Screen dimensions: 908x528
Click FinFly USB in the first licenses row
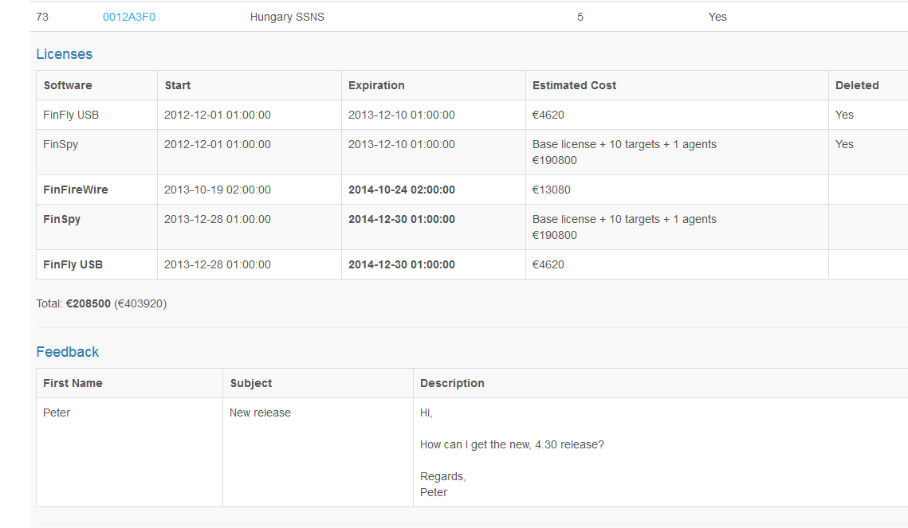71,115
